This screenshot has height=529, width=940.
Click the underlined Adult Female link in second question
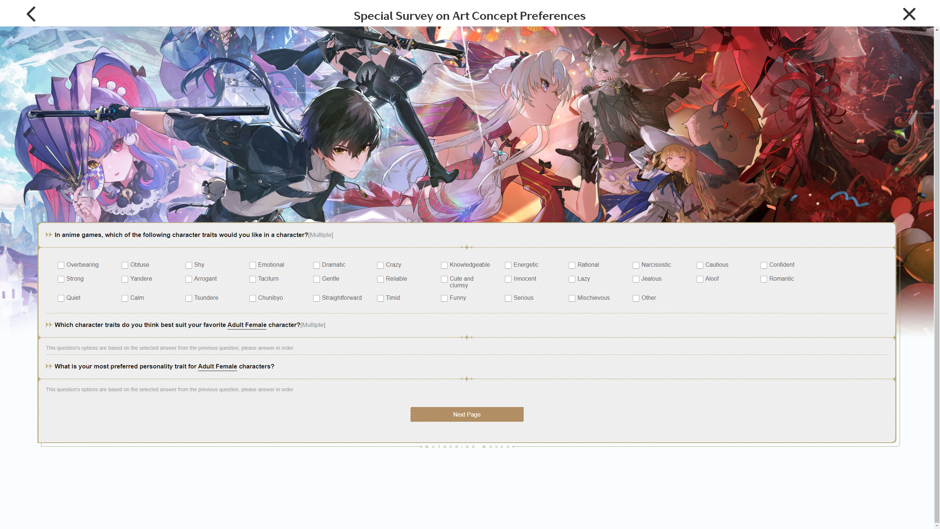pyautogui.click(x=247, y=325)
